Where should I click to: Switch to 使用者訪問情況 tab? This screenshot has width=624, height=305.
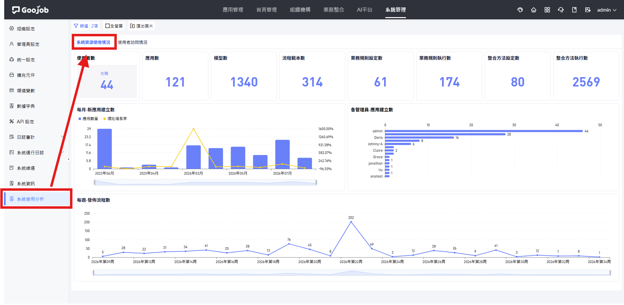tap(132, 42)
